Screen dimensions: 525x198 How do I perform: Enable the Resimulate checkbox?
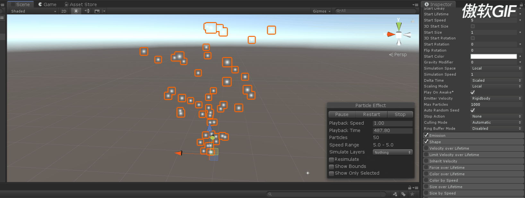331,160
